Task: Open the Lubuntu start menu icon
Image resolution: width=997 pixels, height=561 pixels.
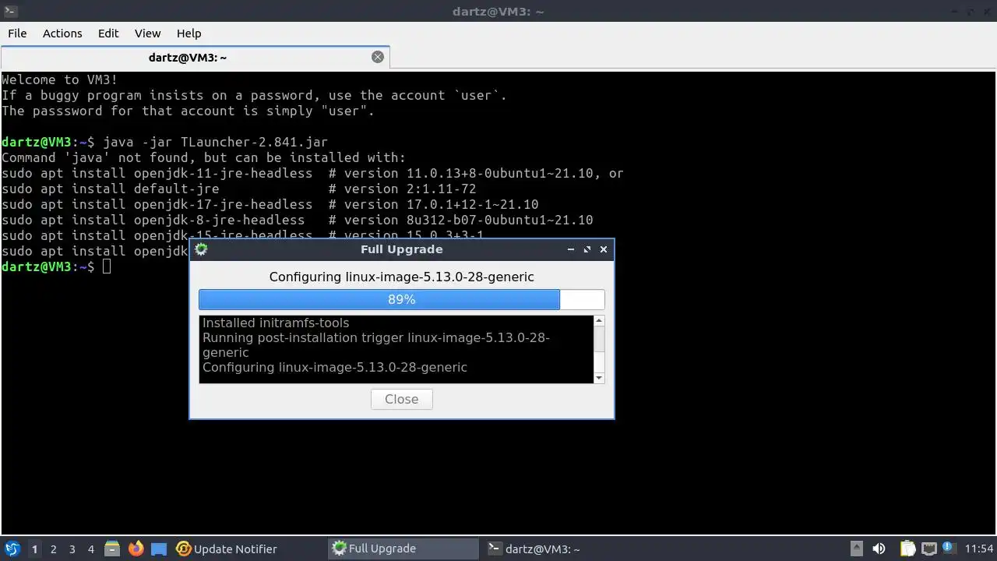Action: click(x=12, y=549)
